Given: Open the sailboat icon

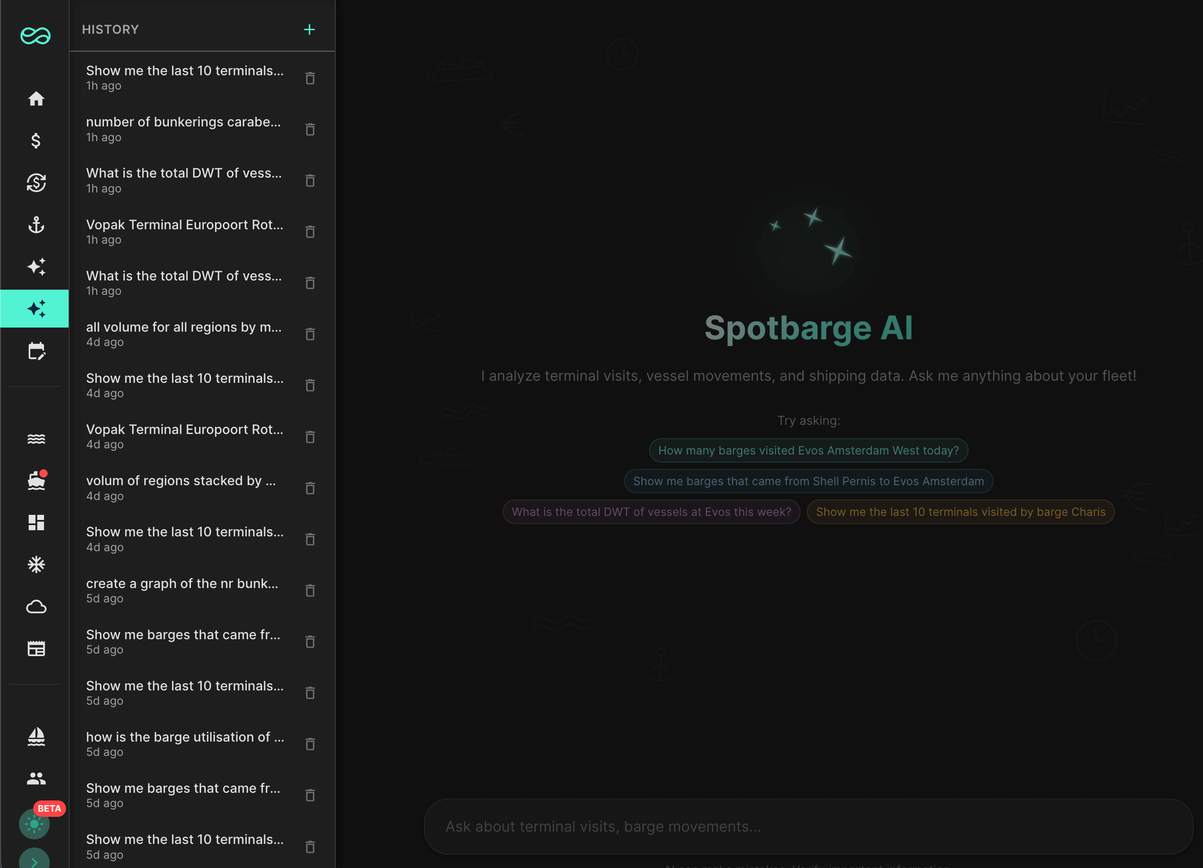Looking at the screenshot, I should [x=36, y=736].
